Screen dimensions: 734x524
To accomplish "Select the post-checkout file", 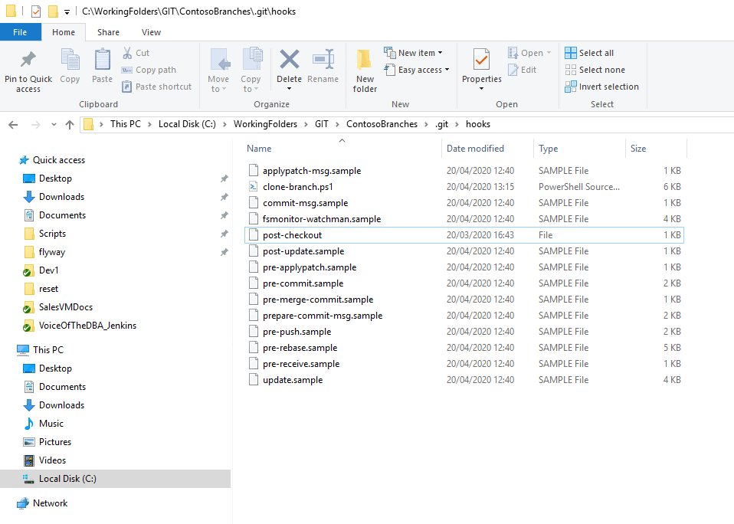I will (464, 235).
